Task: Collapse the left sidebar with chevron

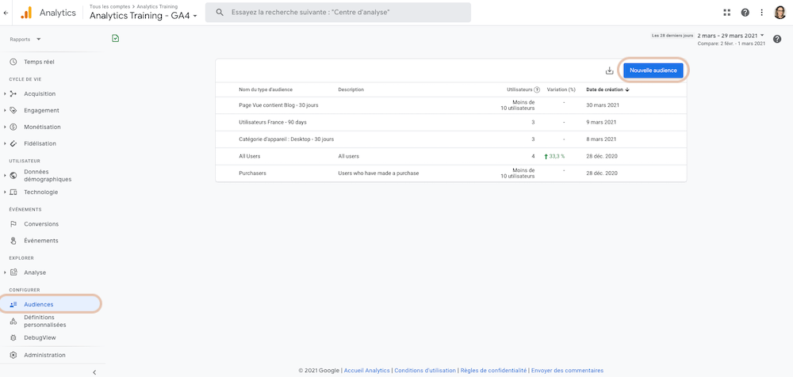Action: pos(94,372)
